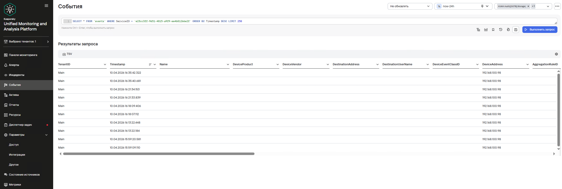Collapse the Параметры sidebar section
Image resolution: width=562 pixels, height=189 pixels.
[46, 135]
